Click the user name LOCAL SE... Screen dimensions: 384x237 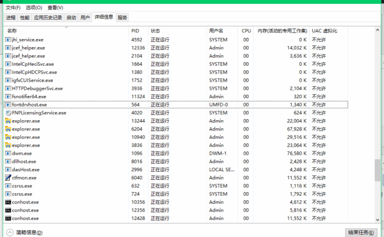[222, 170]
